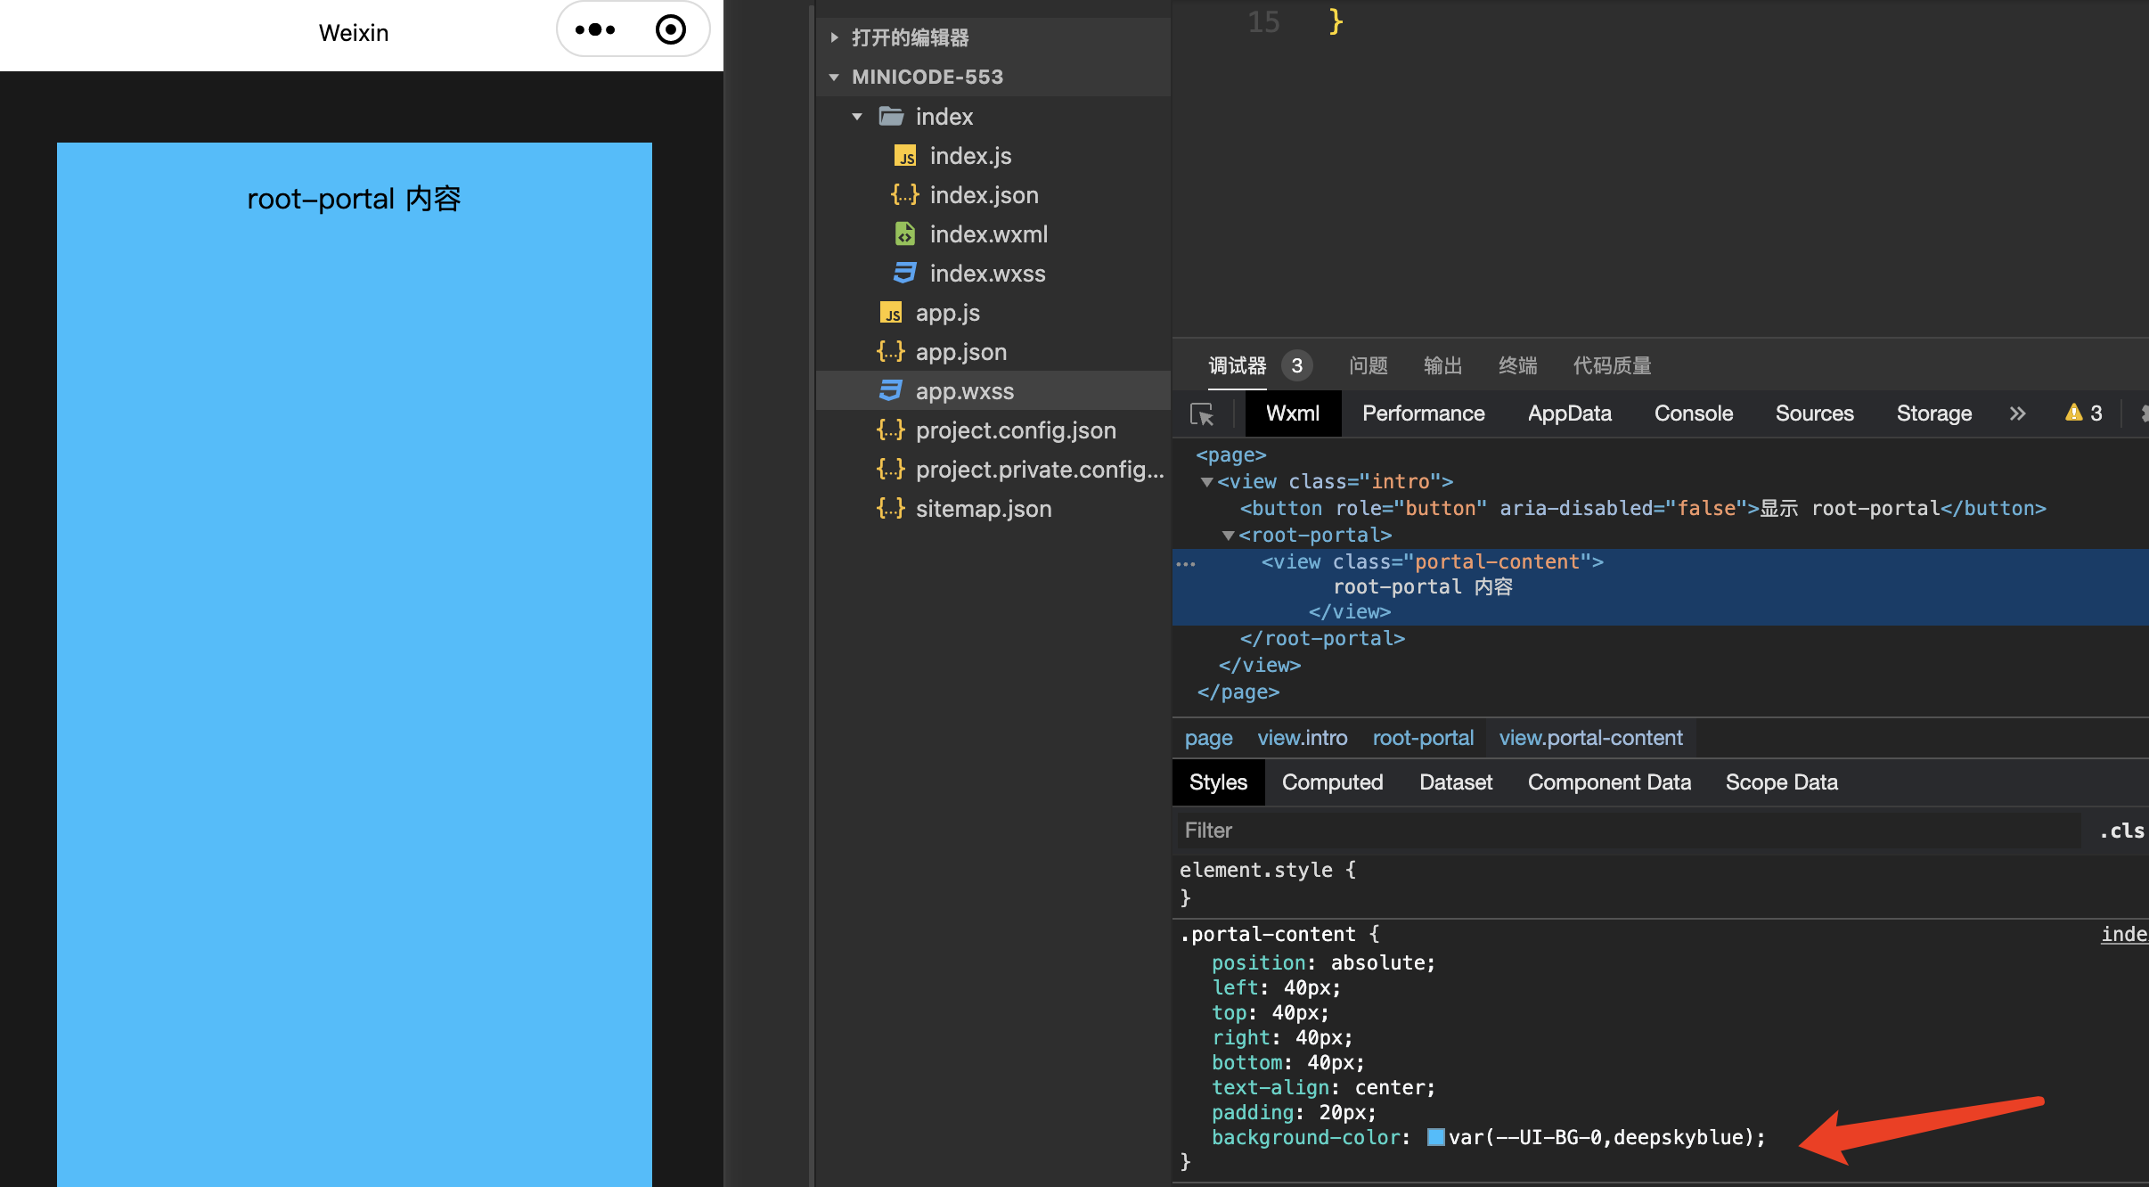The image size is (2149, 1187).
Task: Collapse the MINICODE-553 project tree
Action: point(834,78)
